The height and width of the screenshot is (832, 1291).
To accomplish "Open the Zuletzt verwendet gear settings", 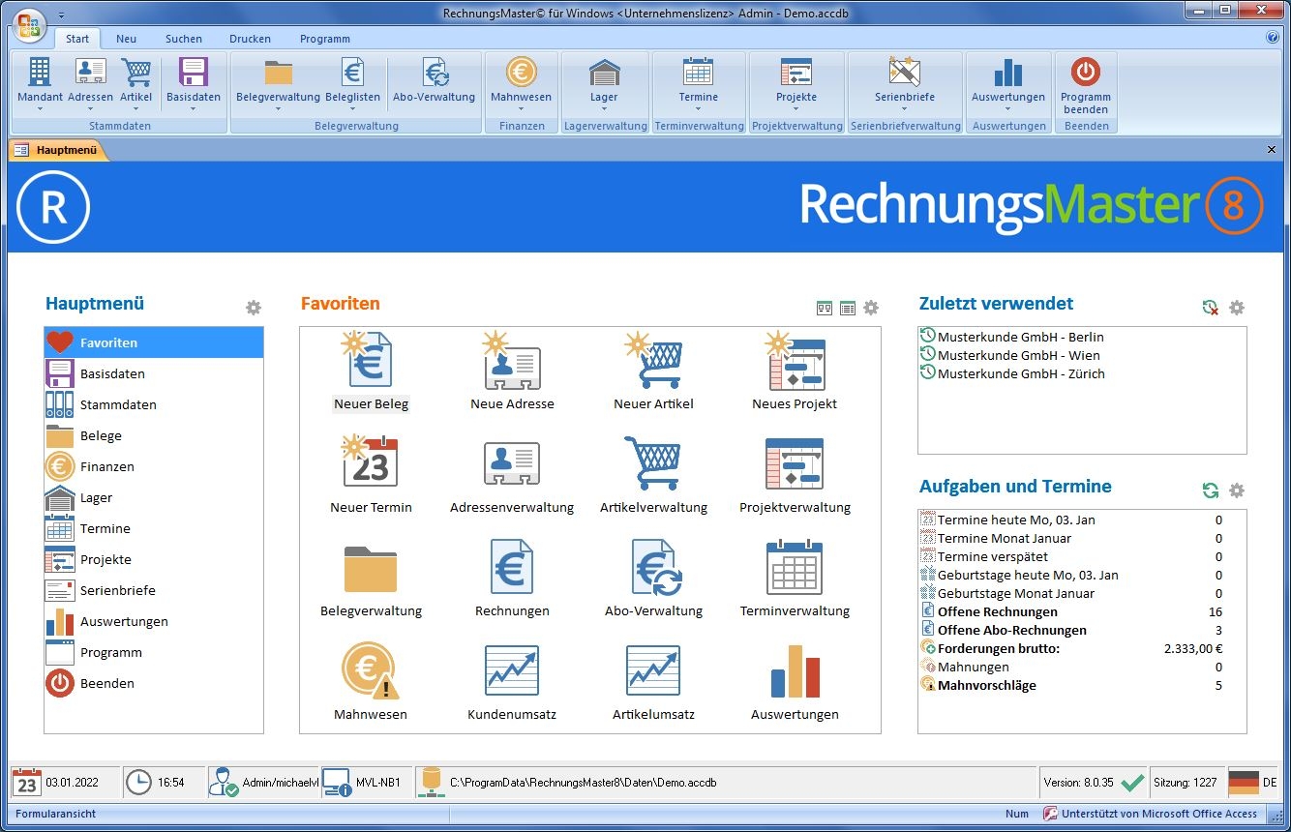I will [1237, 308].
